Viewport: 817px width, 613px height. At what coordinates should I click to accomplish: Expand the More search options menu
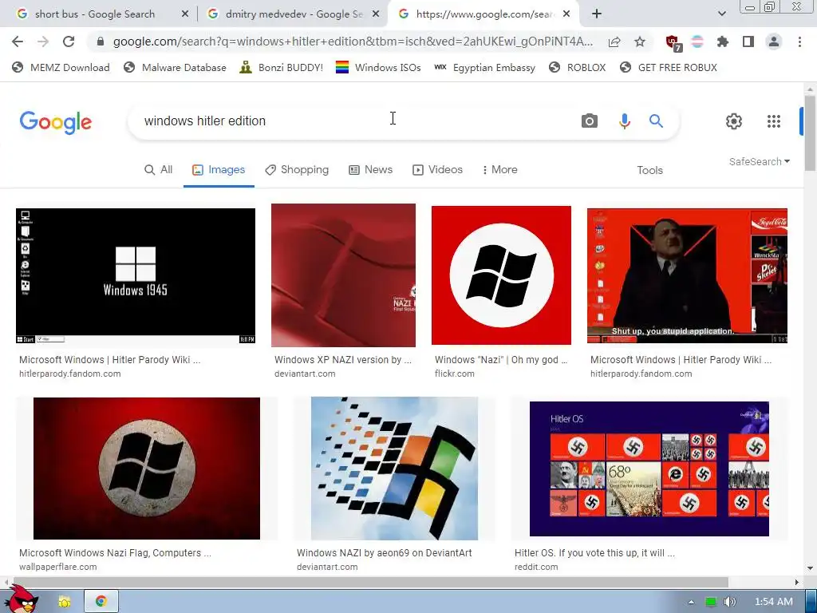pos(499,170)
